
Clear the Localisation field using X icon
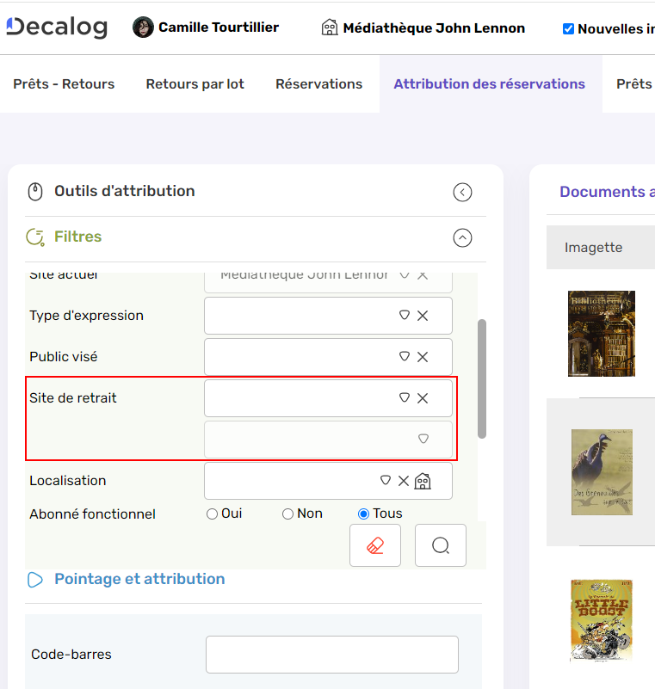[404, 481]
